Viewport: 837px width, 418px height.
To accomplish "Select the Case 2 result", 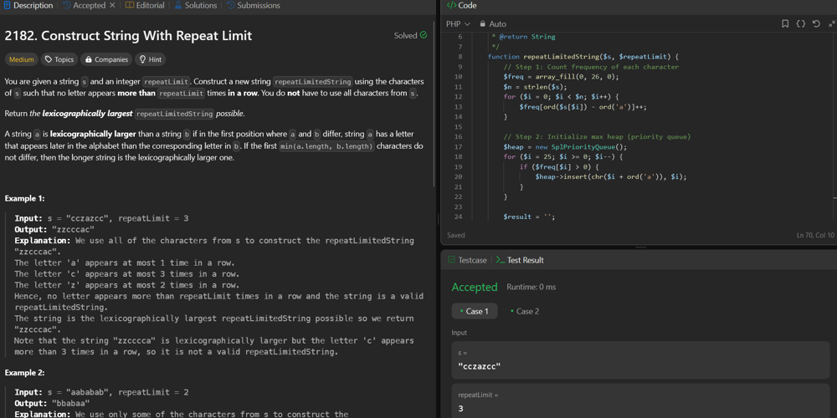I will (525, 311).
